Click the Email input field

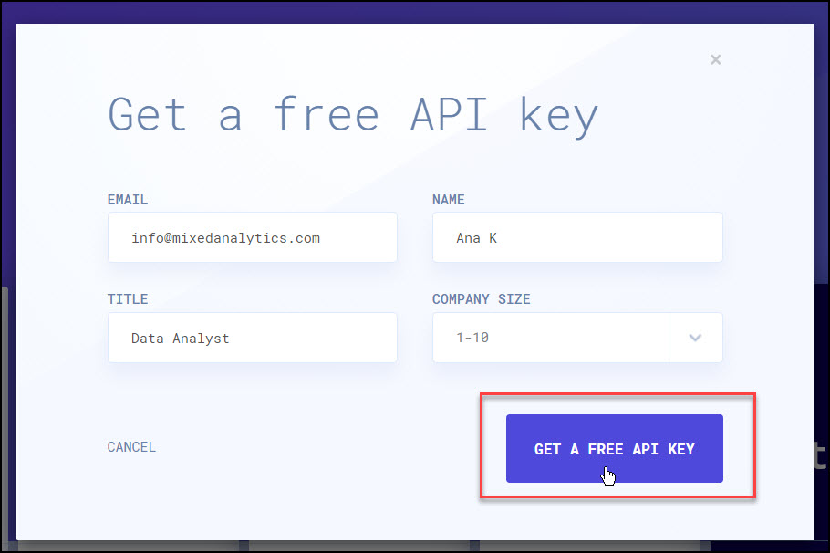pos(253,237)
